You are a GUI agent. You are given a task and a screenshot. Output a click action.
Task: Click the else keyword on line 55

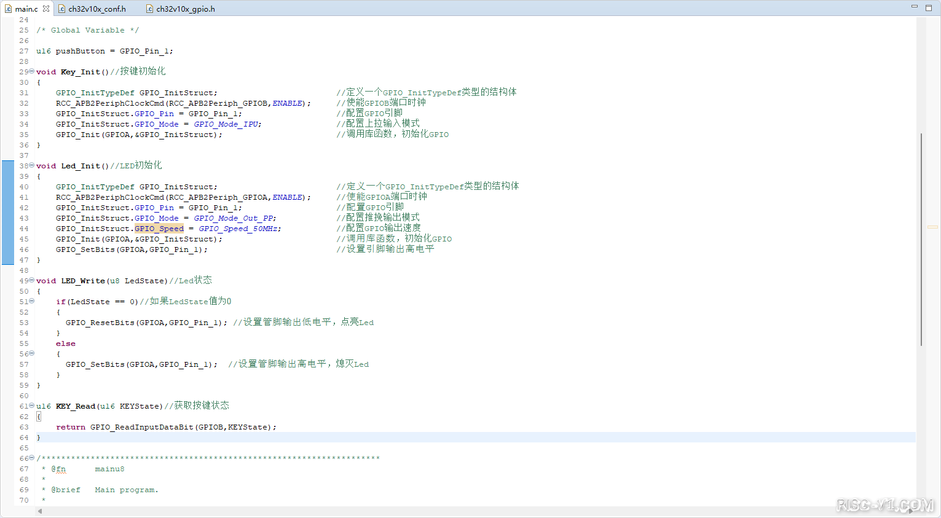coord(66,343)
